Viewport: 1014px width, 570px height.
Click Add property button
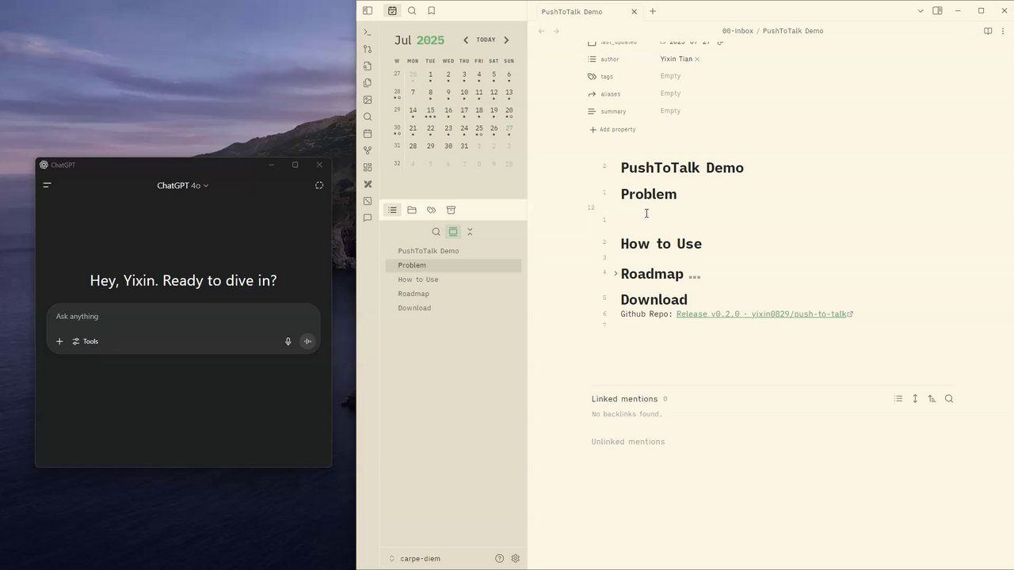point(612,130)
